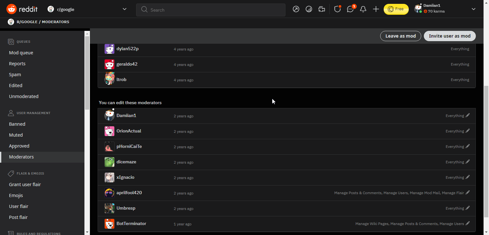
Task: Open dicemaze's profile link
Action: [x=126, y=162]
